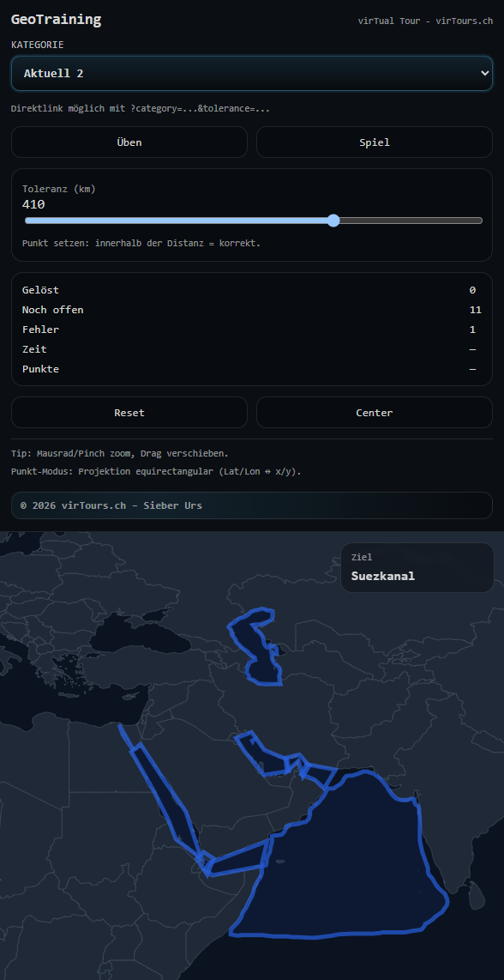This screenshot has height=980, width=504.
Task: Click the Direktlink möglich hint text
Action: (x=141, y=109)
